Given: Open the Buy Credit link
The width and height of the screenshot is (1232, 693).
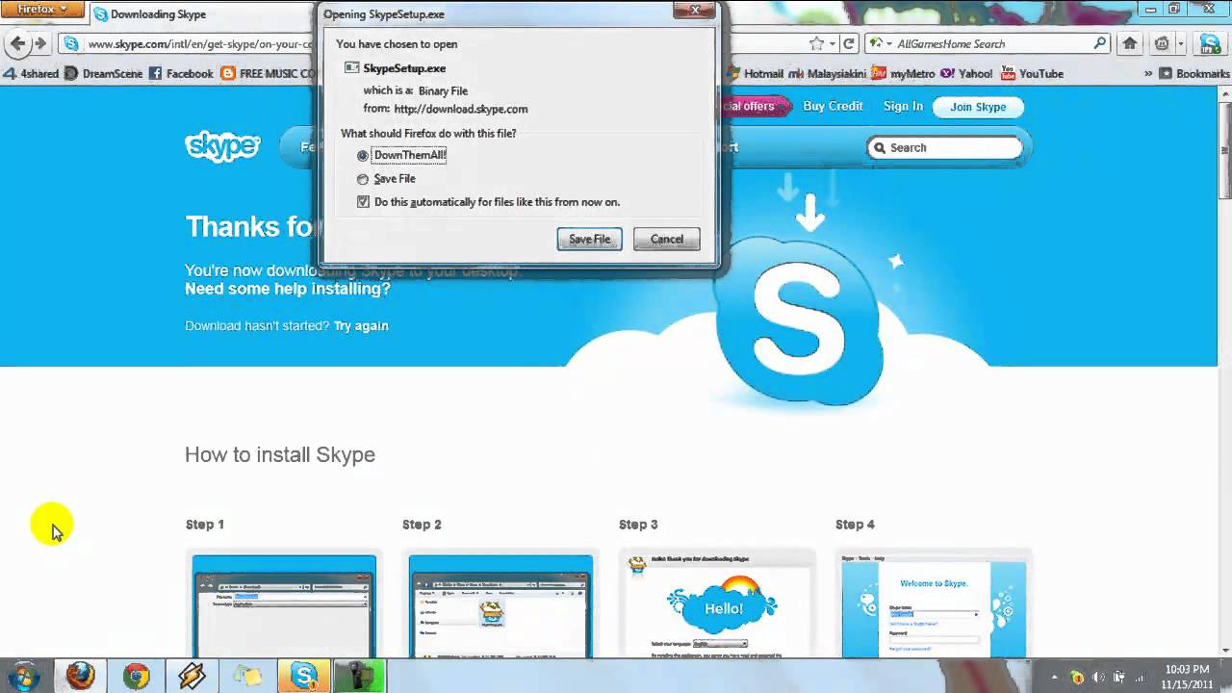Looking at the screenshot, I should pos(834,106).
